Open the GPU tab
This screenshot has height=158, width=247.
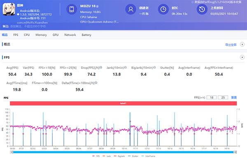(x=56, y=35)
